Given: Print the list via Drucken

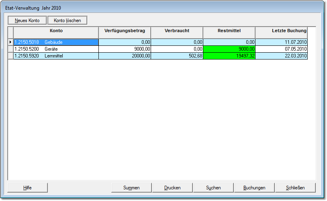Looking at the screenshot, I should click(172, 187).
